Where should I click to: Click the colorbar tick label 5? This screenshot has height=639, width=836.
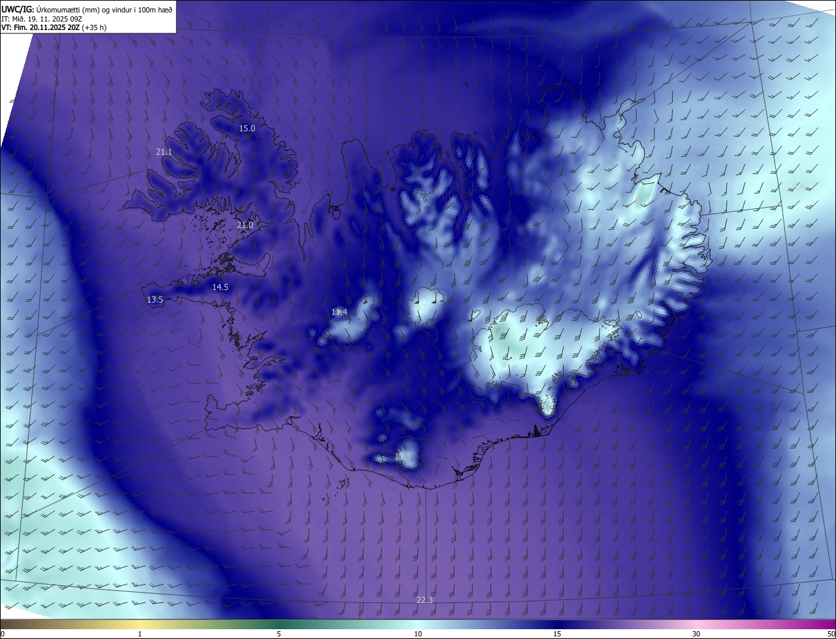coord(279,634)
